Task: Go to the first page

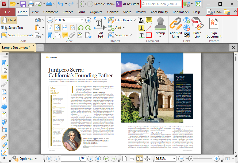Action: 49,159
